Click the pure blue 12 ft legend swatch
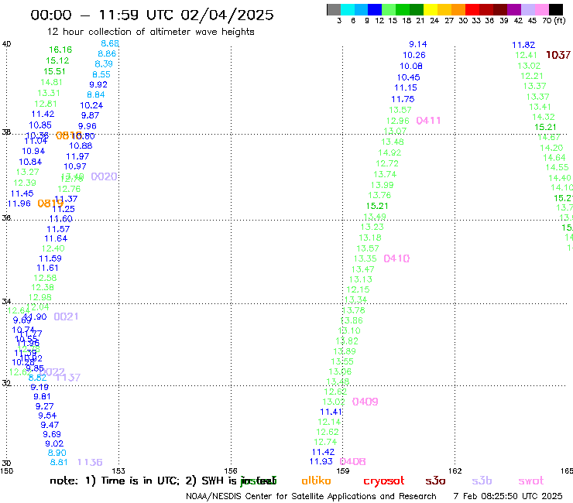This screenshot has height=503, width=573. pyautogui.click(x=375, y=9)
